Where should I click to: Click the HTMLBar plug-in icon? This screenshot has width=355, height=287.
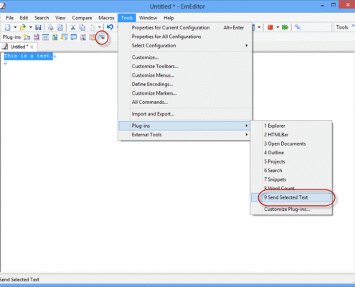coord(37,37)
